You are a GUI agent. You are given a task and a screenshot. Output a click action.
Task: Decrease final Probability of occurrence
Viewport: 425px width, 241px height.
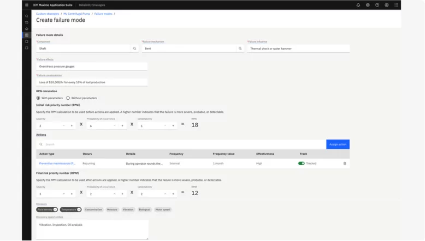pyautogui.click(x=114, y=194)
